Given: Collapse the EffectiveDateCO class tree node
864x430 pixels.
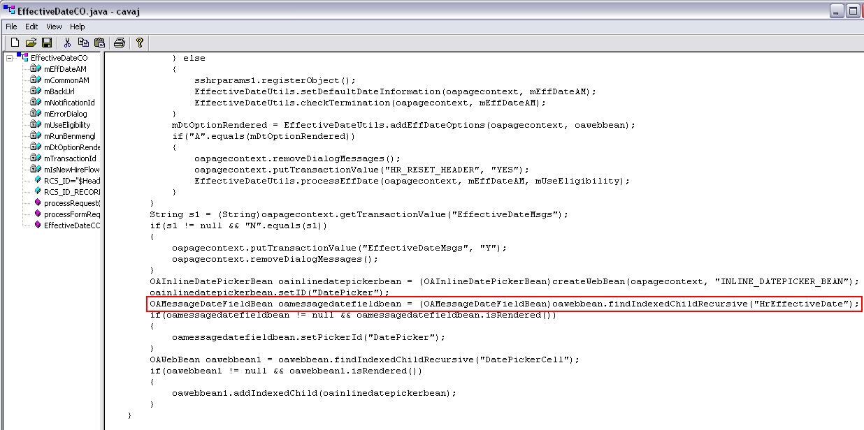Looking at the screenshot, I should point(10,58).
